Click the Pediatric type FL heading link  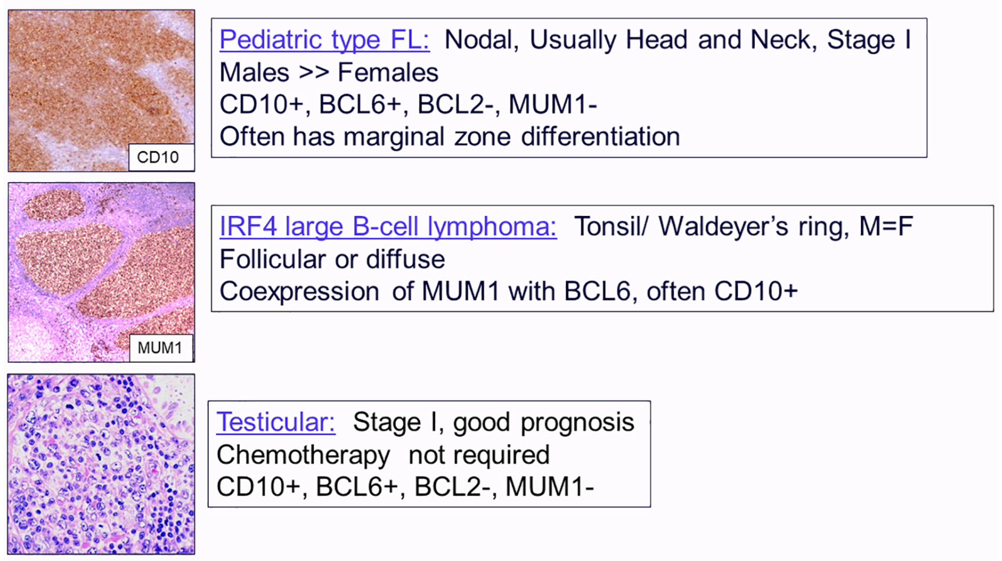pos(324,40)
